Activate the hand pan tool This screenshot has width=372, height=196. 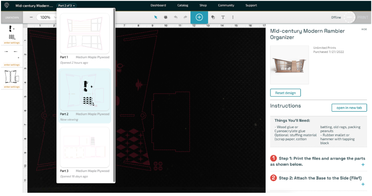165,17
